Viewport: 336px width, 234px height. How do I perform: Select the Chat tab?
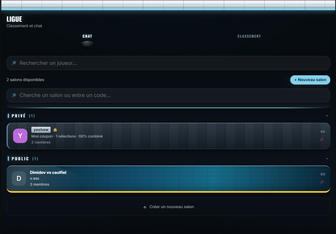(87, 36)
